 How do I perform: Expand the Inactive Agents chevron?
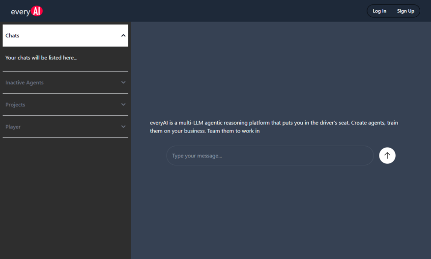click(x=123, y=82)
